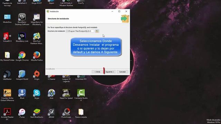The width and height of the screenshot is (221, 124).
Task: Launch Skype from the desktop
Action: 37,94
